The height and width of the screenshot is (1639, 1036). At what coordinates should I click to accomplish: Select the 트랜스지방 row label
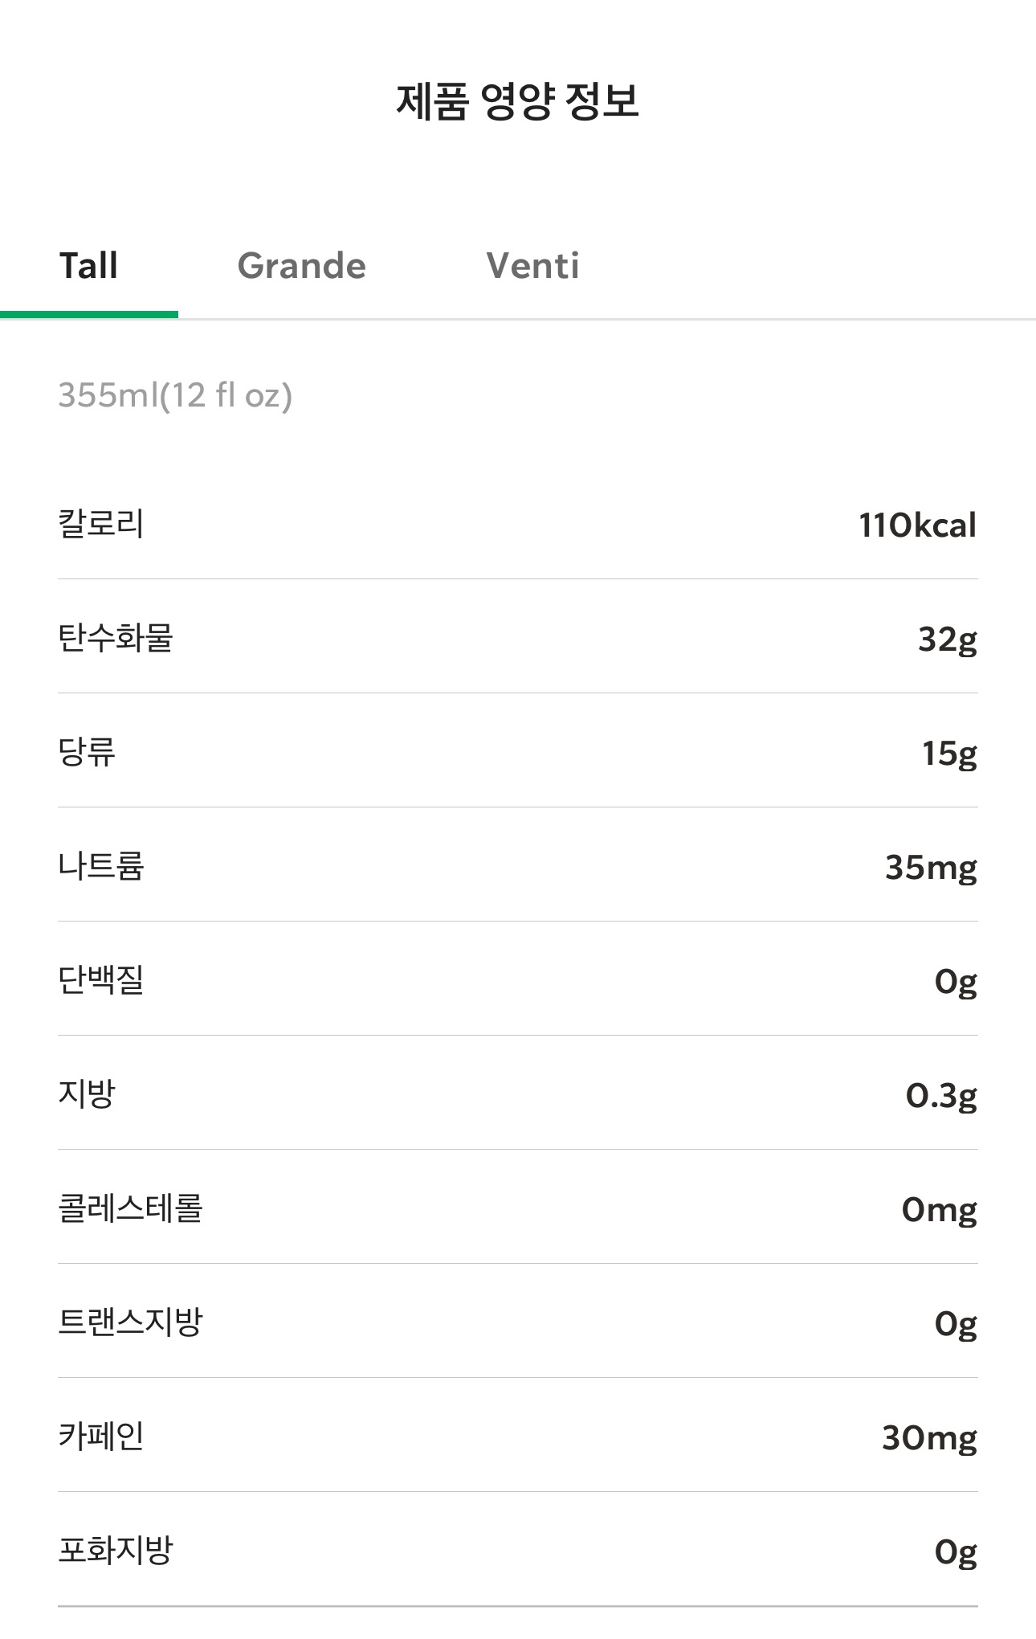coord(130,1322)
